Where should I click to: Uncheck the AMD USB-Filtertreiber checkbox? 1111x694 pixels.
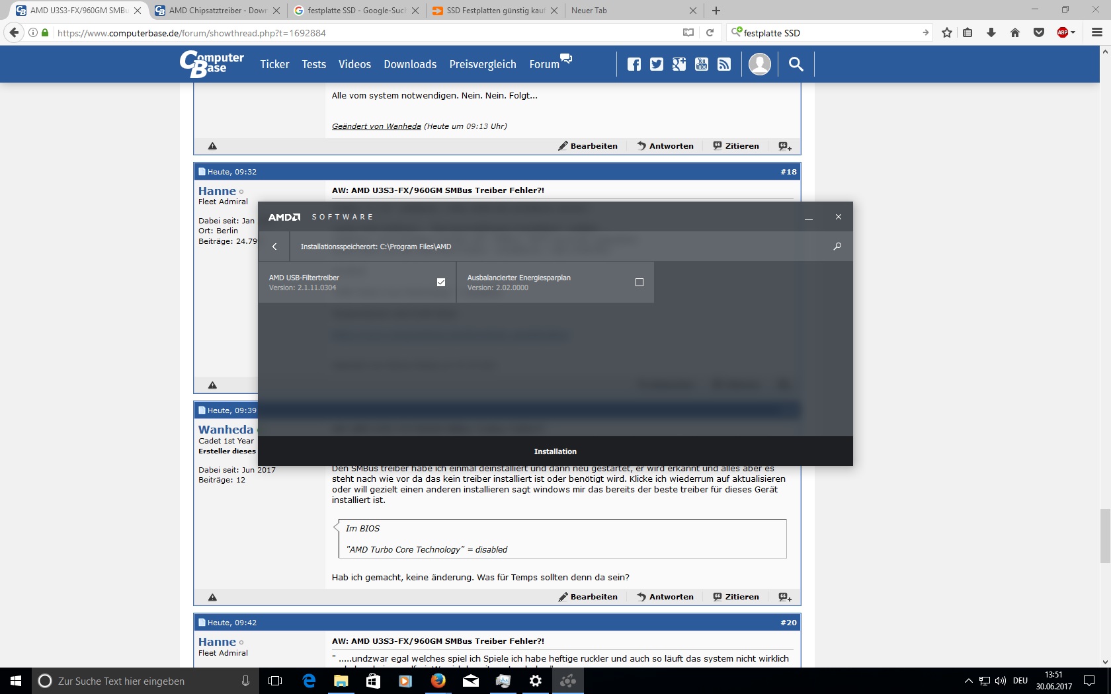click(441, 282)
